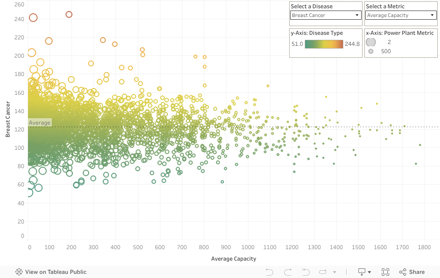The image size is (440, 278).
Task: Enter full screen mode
Action: point(385,272)
